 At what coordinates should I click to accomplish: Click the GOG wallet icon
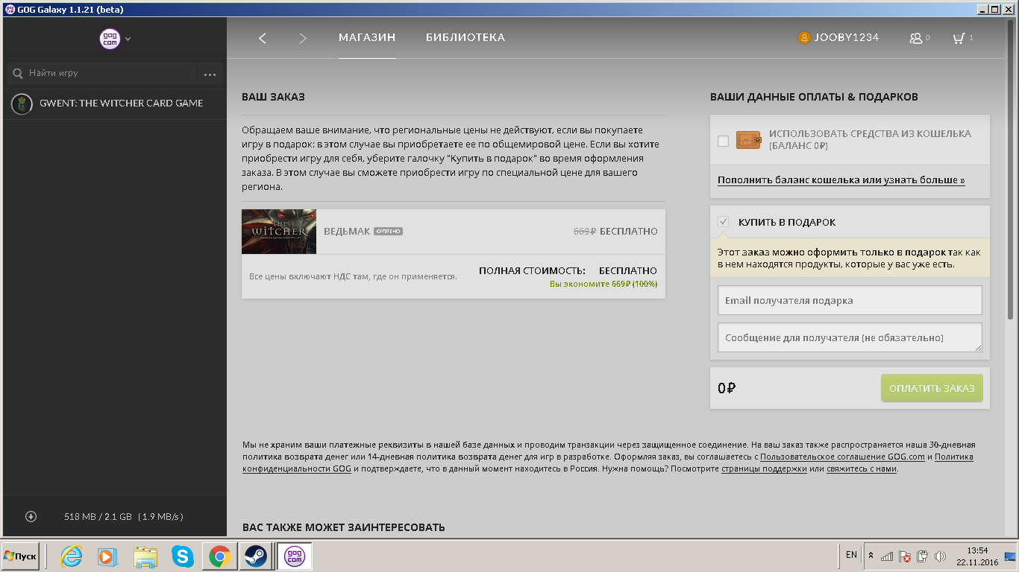[748, 140]
